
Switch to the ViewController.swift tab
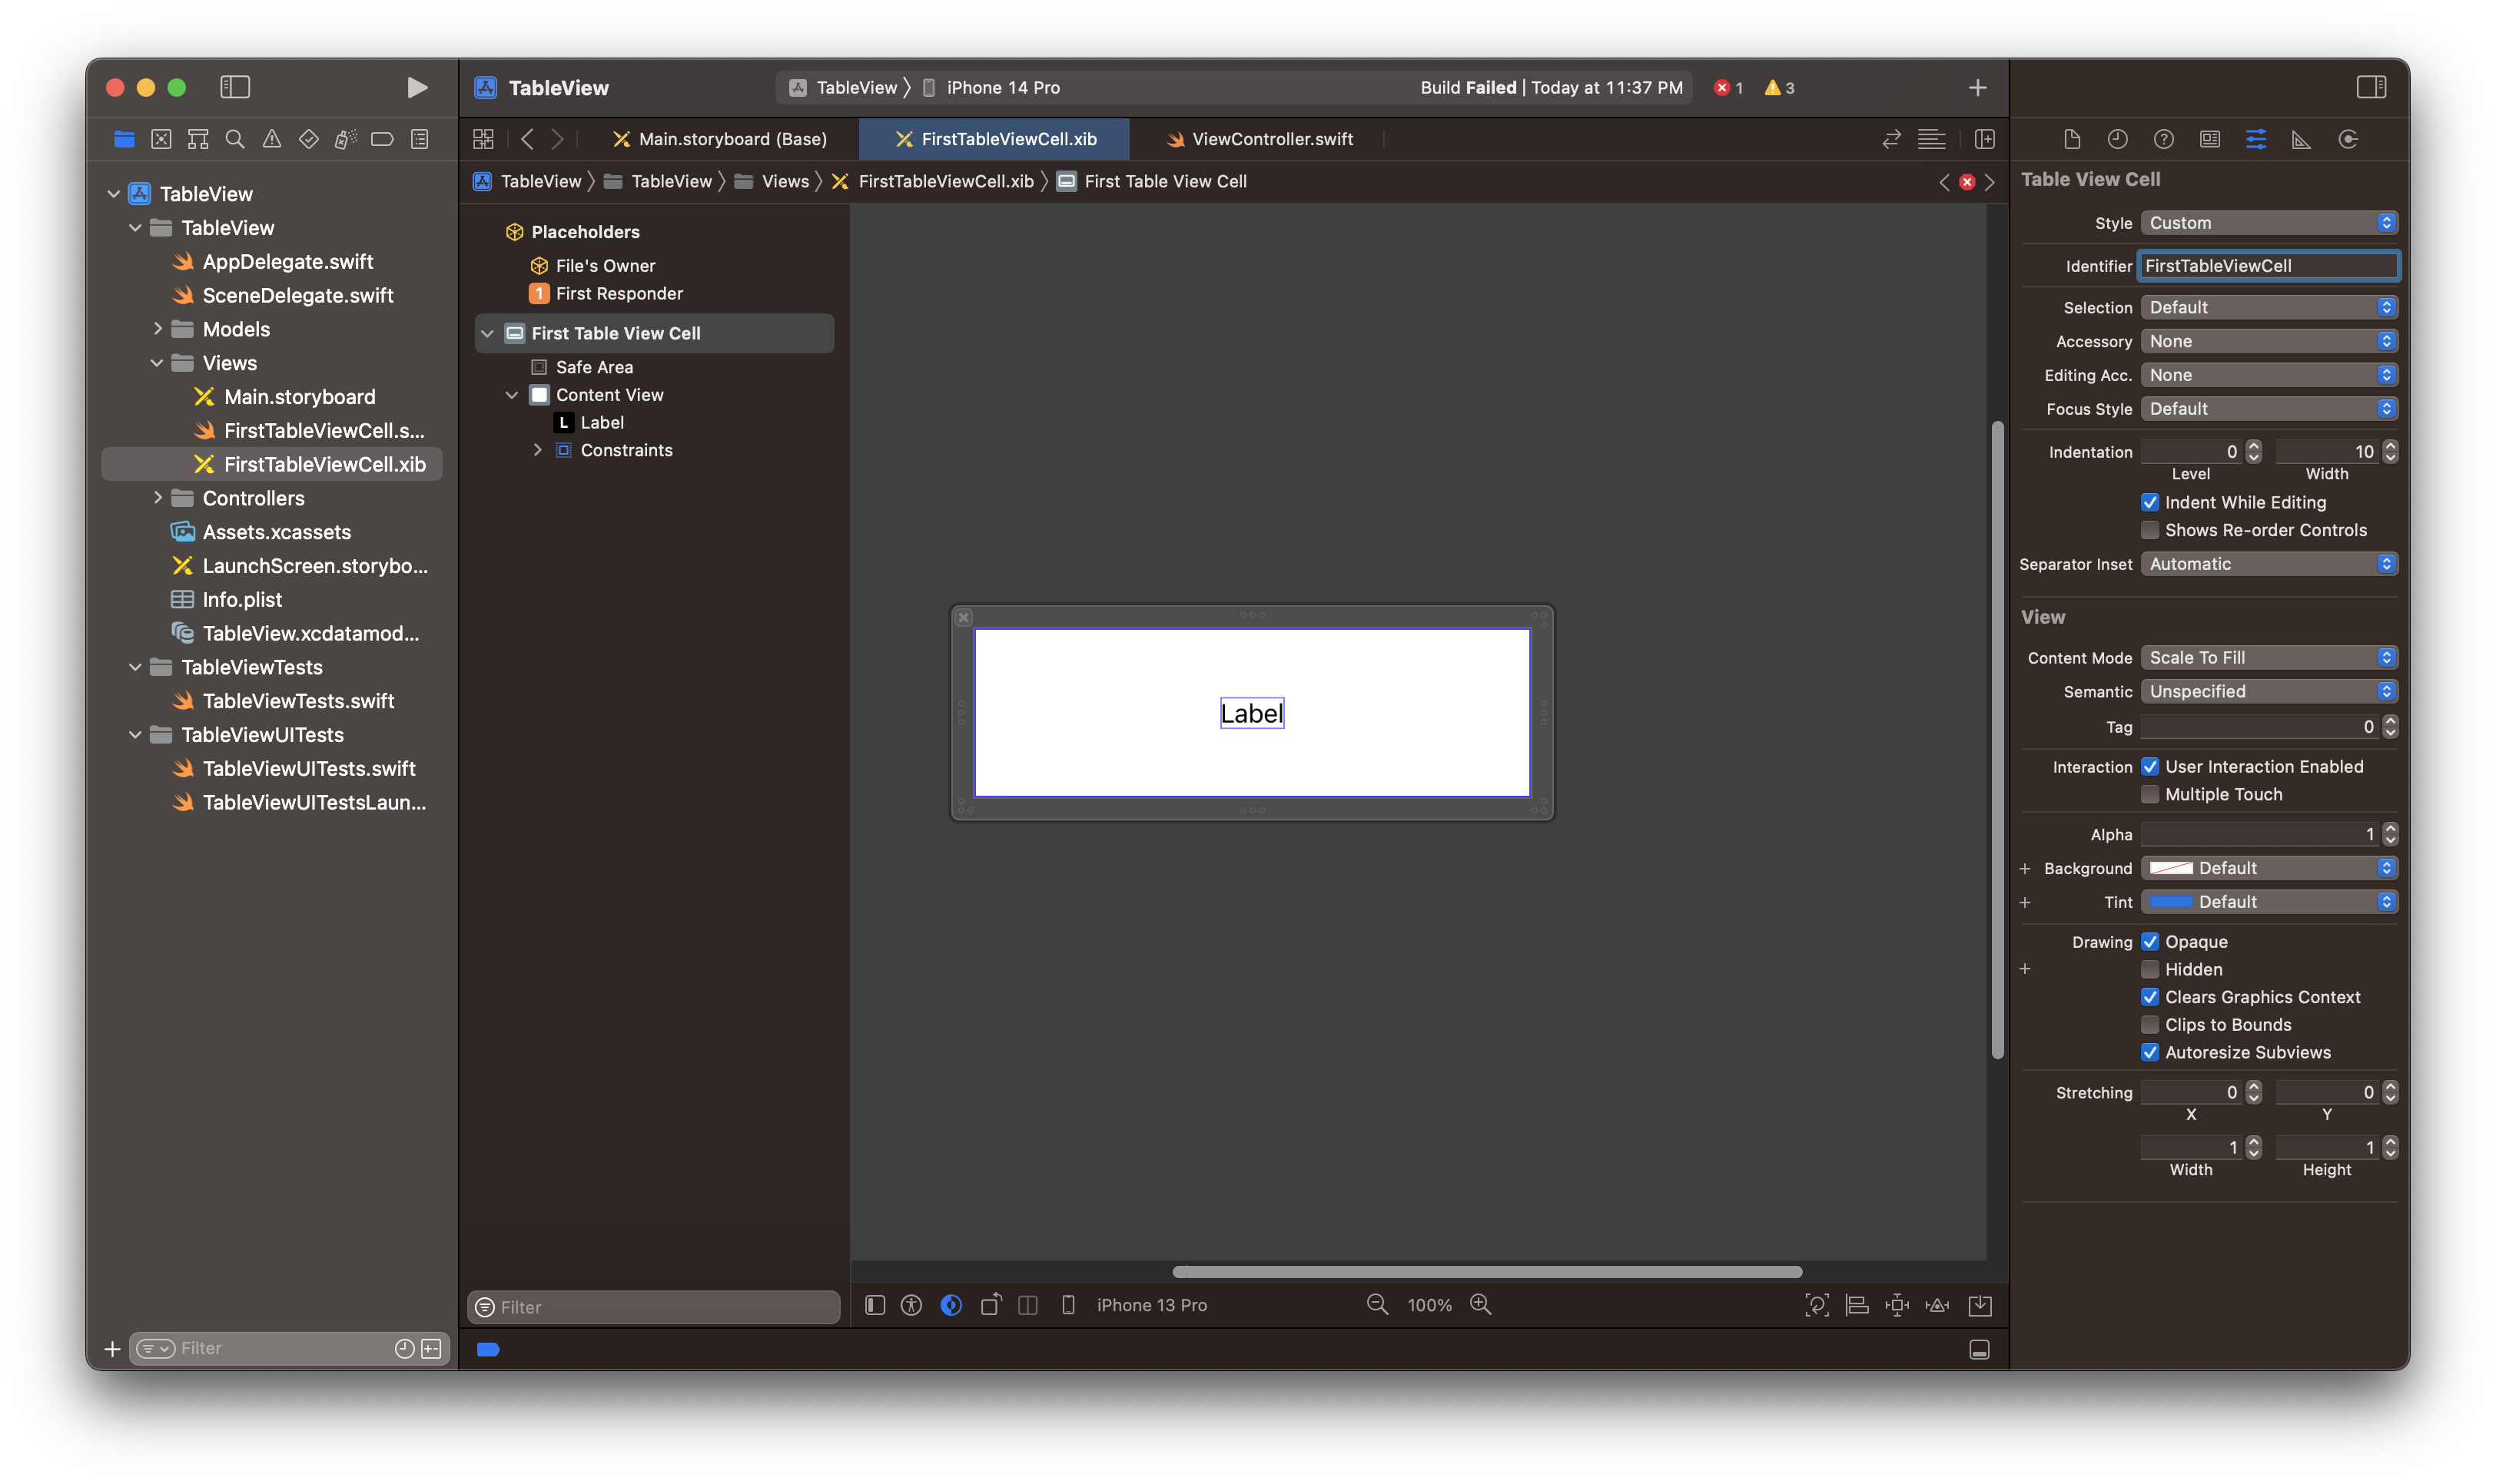[1270, 139]
